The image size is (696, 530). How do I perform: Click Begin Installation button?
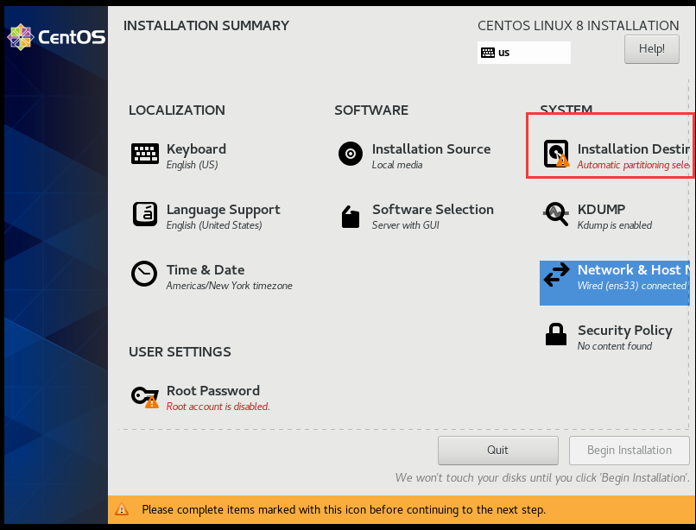(629, 450)
